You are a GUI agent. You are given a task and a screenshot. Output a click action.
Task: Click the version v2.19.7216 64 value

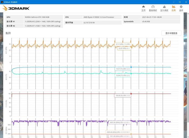tap(89, 23)
